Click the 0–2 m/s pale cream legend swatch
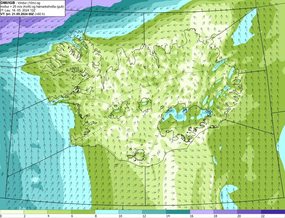This screenshot has height=218, width=285. coord(12,212)
